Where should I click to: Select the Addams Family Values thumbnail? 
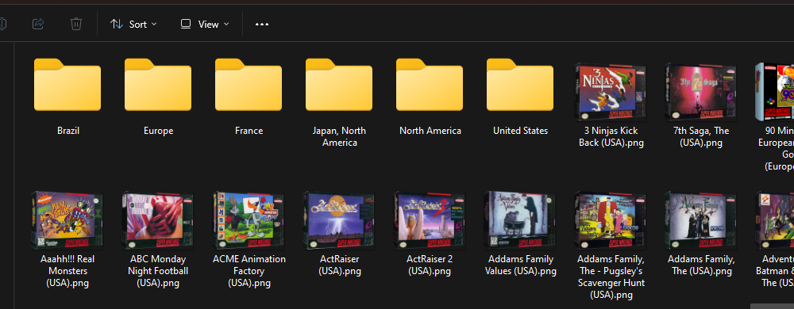[519, 220]
